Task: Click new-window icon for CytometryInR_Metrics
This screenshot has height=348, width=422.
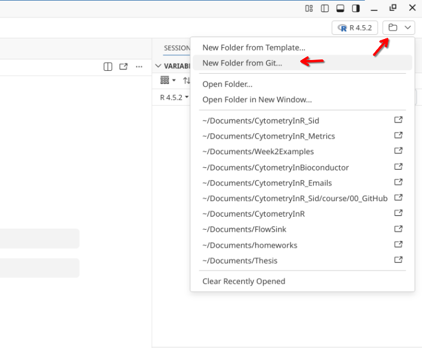Action: point(398,136)
